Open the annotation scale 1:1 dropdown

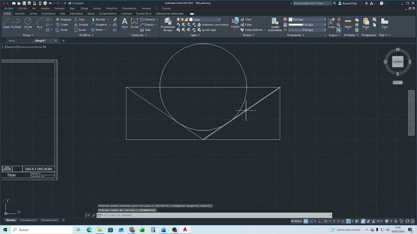[380, 221]
